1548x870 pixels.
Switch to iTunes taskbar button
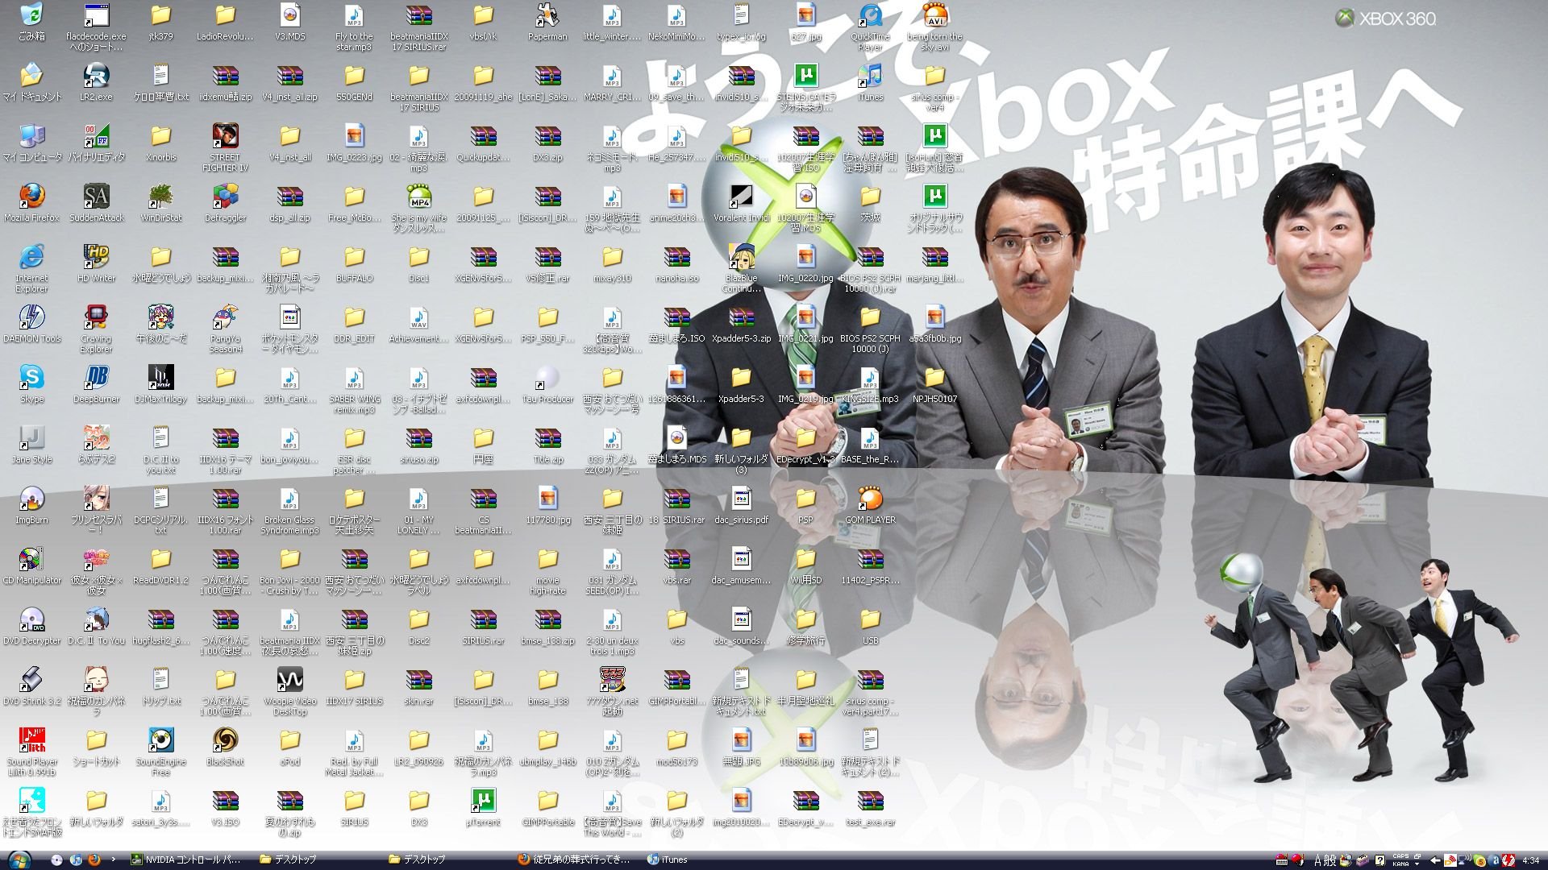[668, 860]
